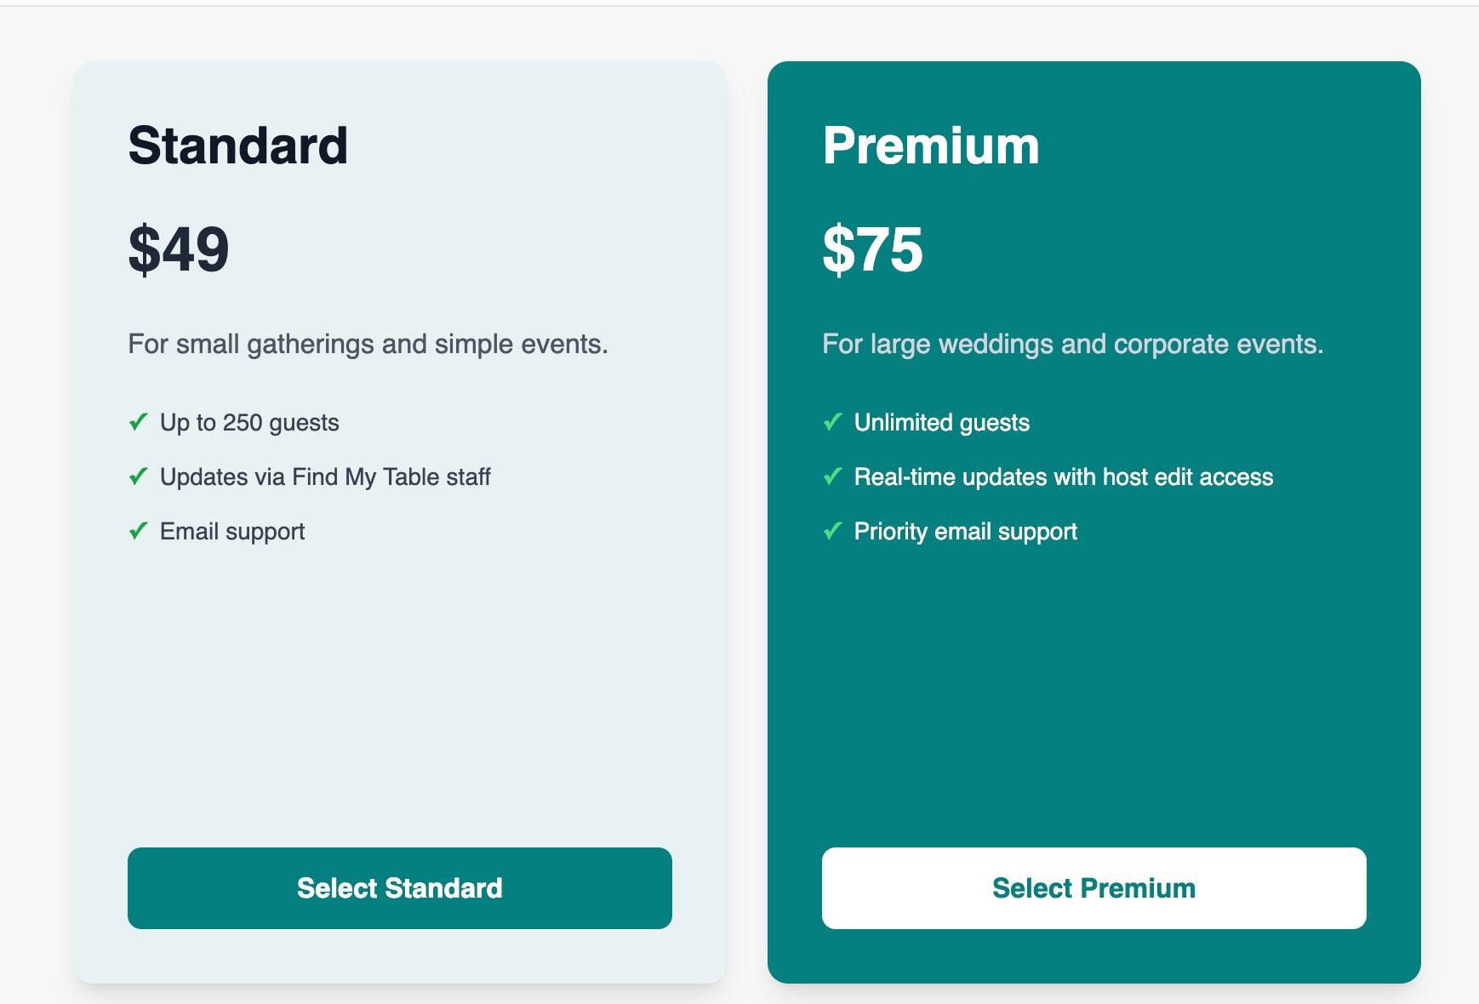
Task: Click the Premium plan heading
Action: click(931, 145)
